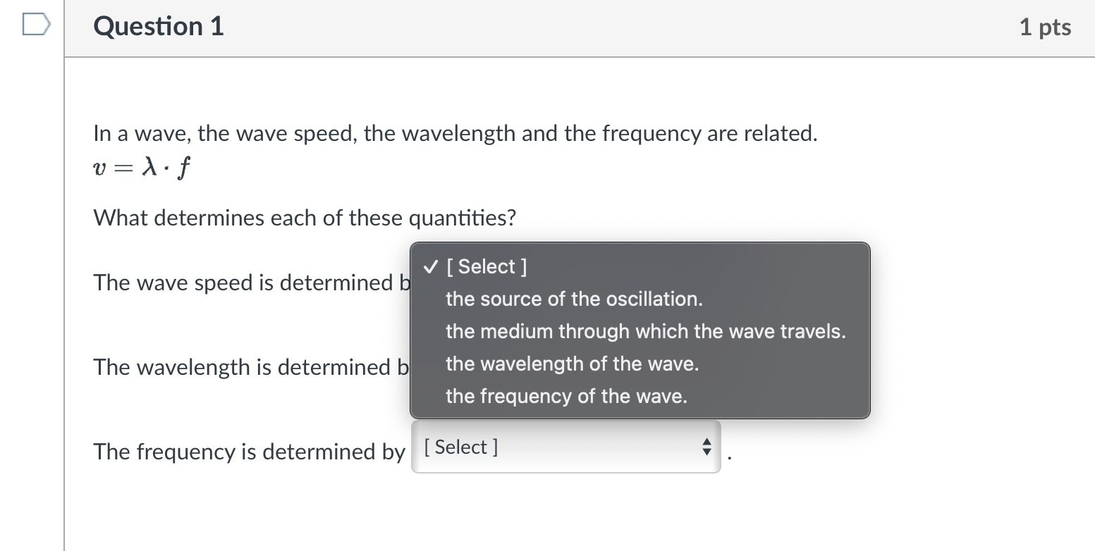Image resolution: width=1095 pixels, height=551 pixels.
Task: Click the text 'The wavelength is determined b'
Action: (x=252, y=367)
